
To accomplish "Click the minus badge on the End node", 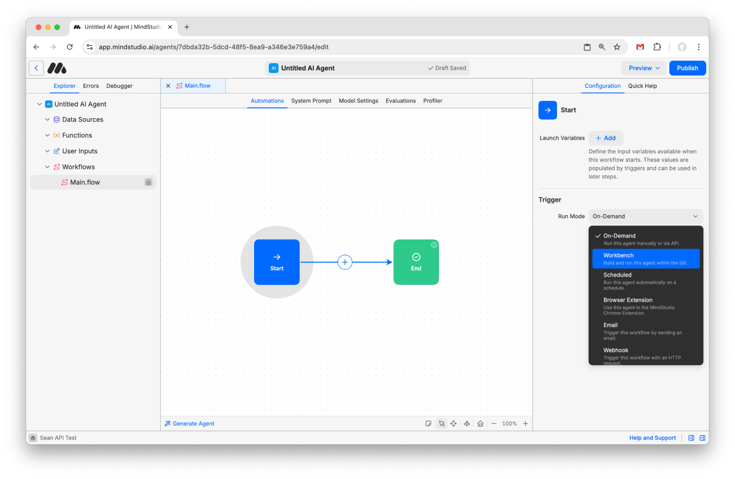I will [433, 245].
